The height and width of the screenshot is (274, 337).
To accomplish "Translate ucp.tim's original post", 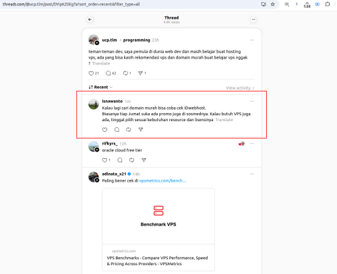I will 101,63.
